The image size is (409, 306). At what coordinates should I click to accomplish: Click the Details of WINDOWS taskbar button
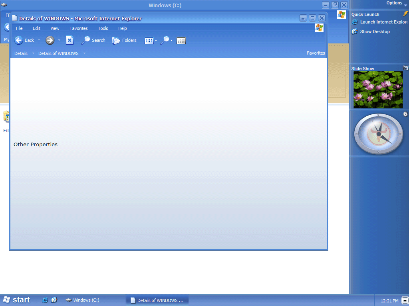click(x=157, y=300)
